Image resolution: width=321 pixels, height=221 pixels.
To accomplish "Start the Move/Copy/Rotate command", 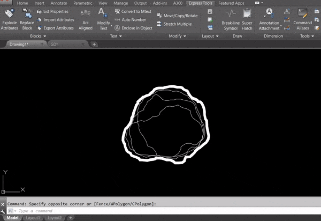I will tap(177, 16).
